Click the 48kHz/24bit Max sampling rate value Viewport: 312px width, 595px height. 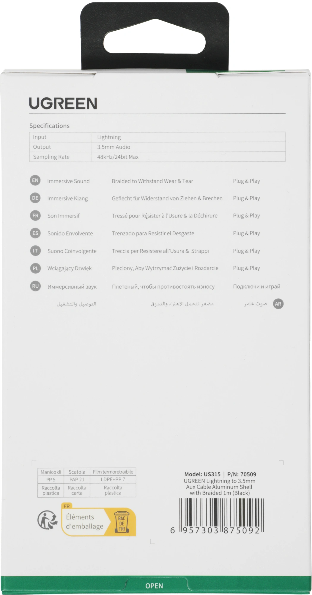tap(118, 157)
